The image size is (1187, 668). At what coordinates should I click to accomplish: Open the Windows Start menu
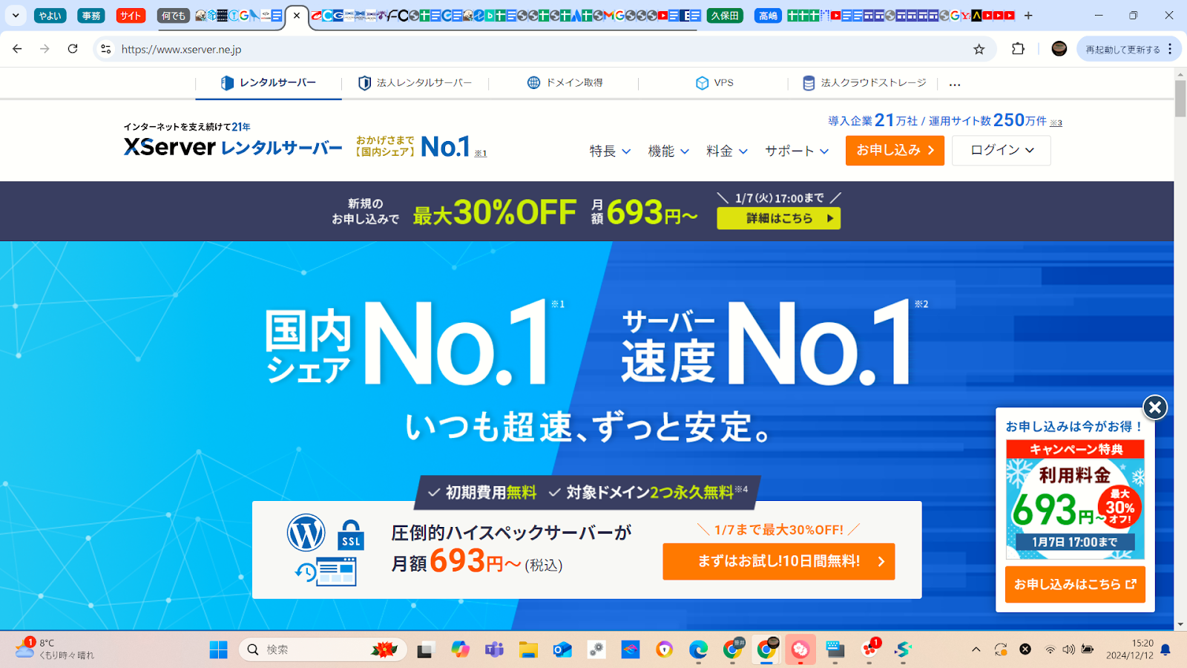point(219,650)
